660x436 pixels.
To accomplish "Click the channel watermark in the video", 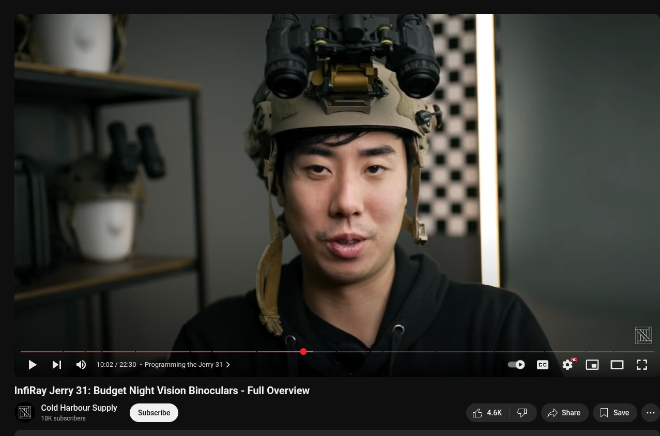I will click(643, 335).
